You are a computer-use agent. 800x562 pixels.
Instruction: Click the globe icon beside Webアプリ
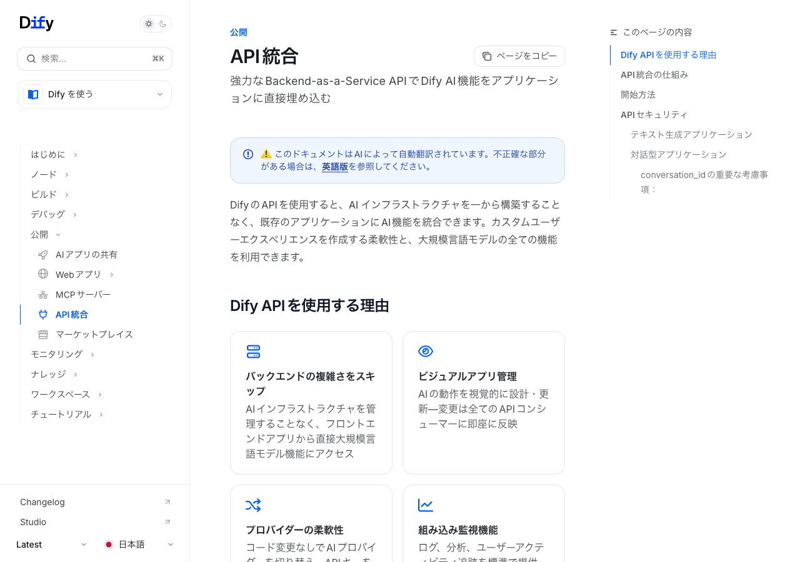tap(43, 274)
